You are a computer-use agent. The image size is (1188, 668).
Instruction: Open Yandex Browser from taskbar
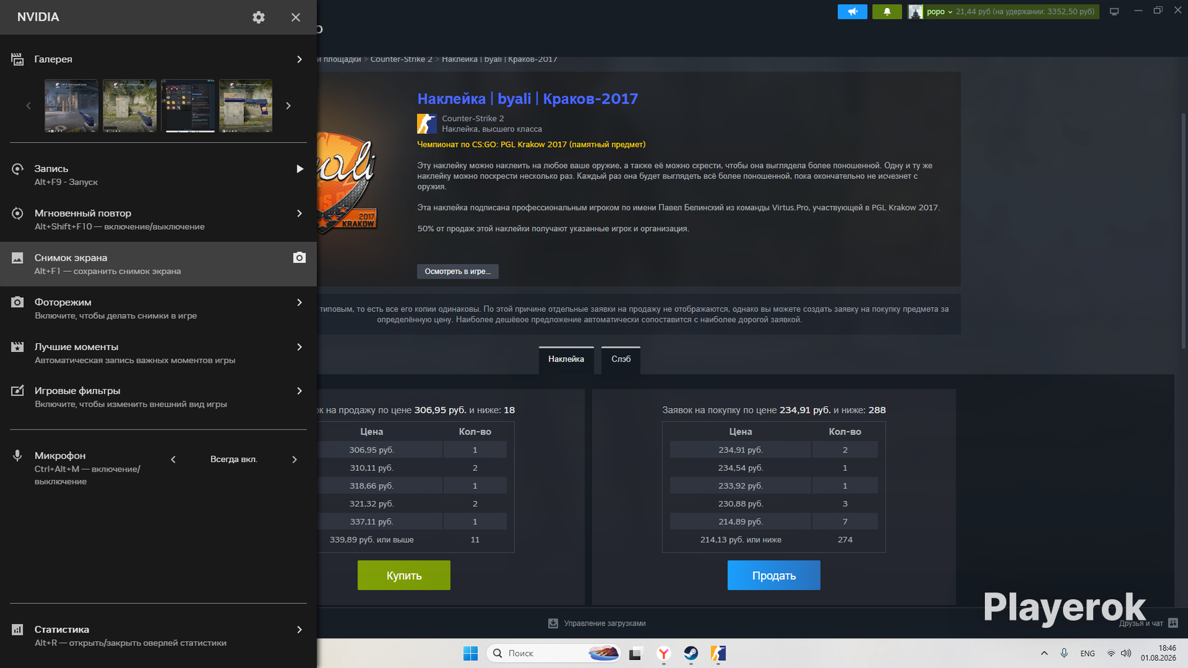click(663, 653)
